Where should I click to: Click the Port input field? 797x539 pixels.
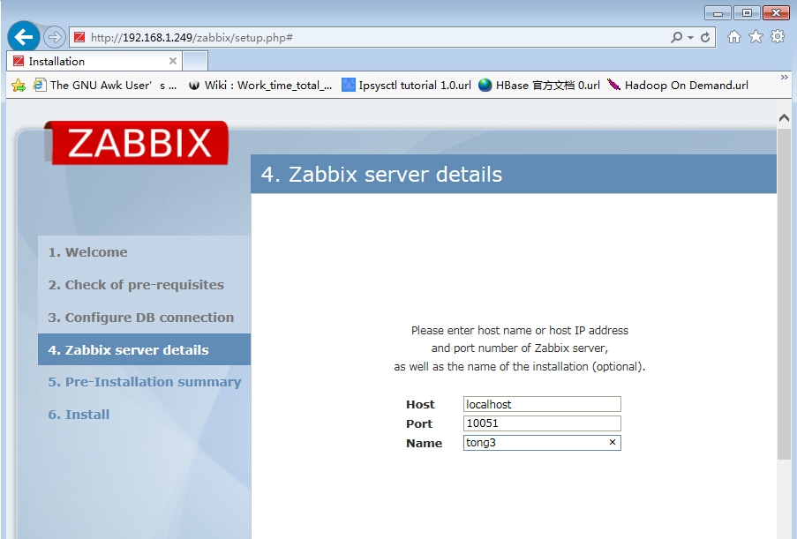(x=542, y=423)
